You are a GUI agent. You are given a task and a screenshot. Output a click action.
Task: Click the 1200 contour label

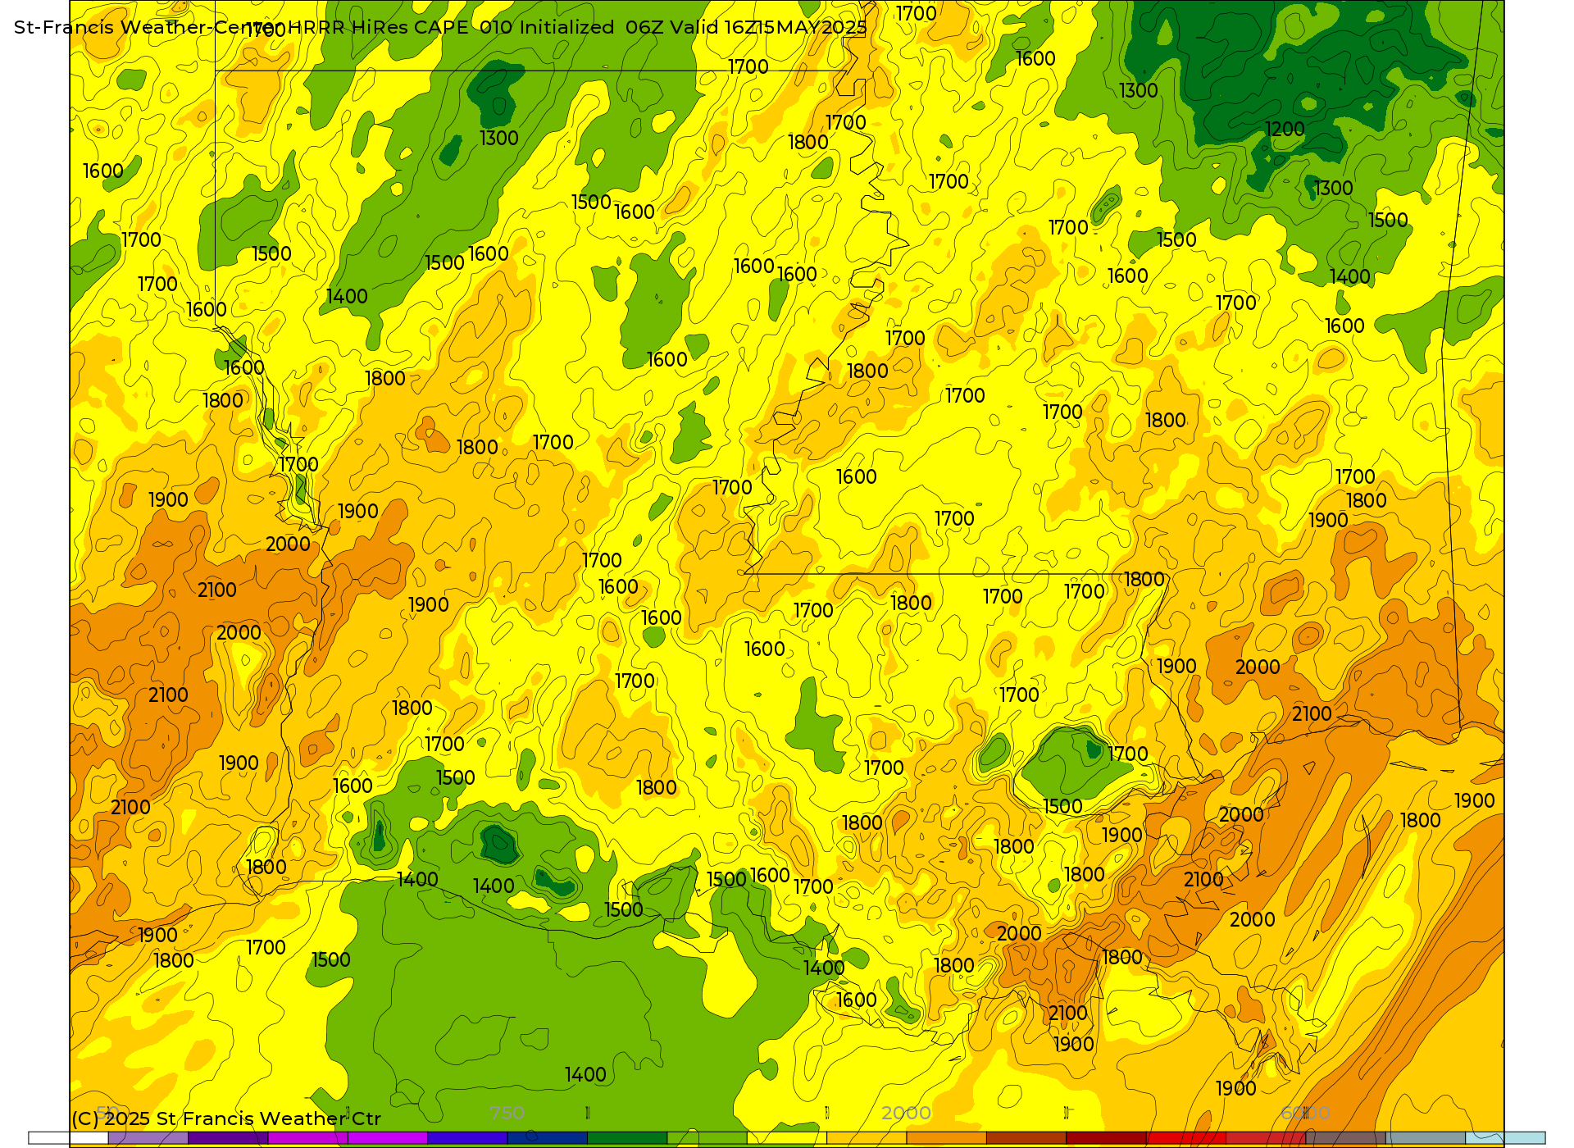1285,130
